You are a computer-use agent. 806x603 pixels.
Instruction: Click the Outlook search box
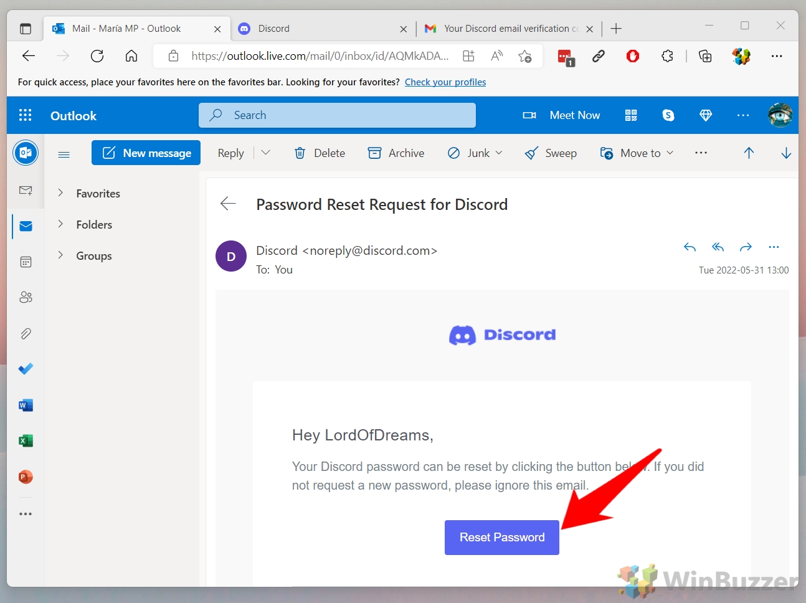click(x=337, y=115)
